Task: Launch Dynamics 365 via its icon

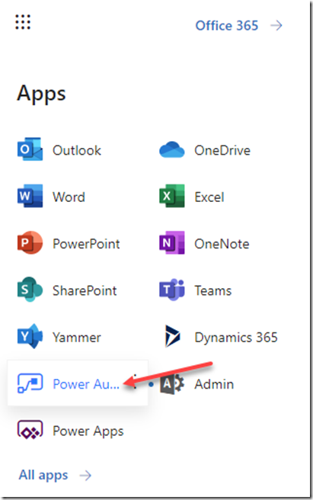Action: (x=172, y=336)
